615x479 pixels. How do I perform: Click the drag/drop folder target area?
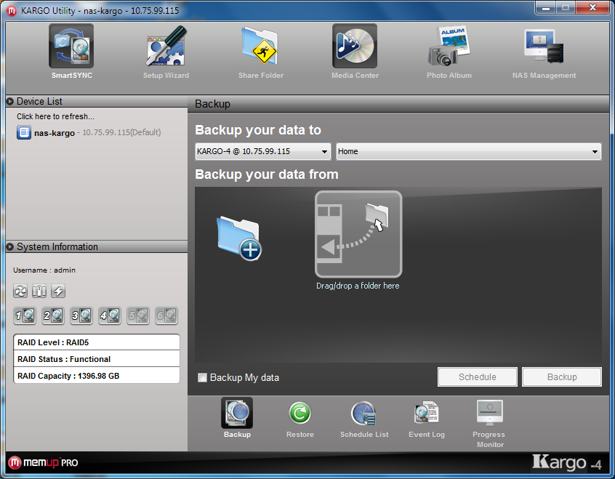[358, 234]
